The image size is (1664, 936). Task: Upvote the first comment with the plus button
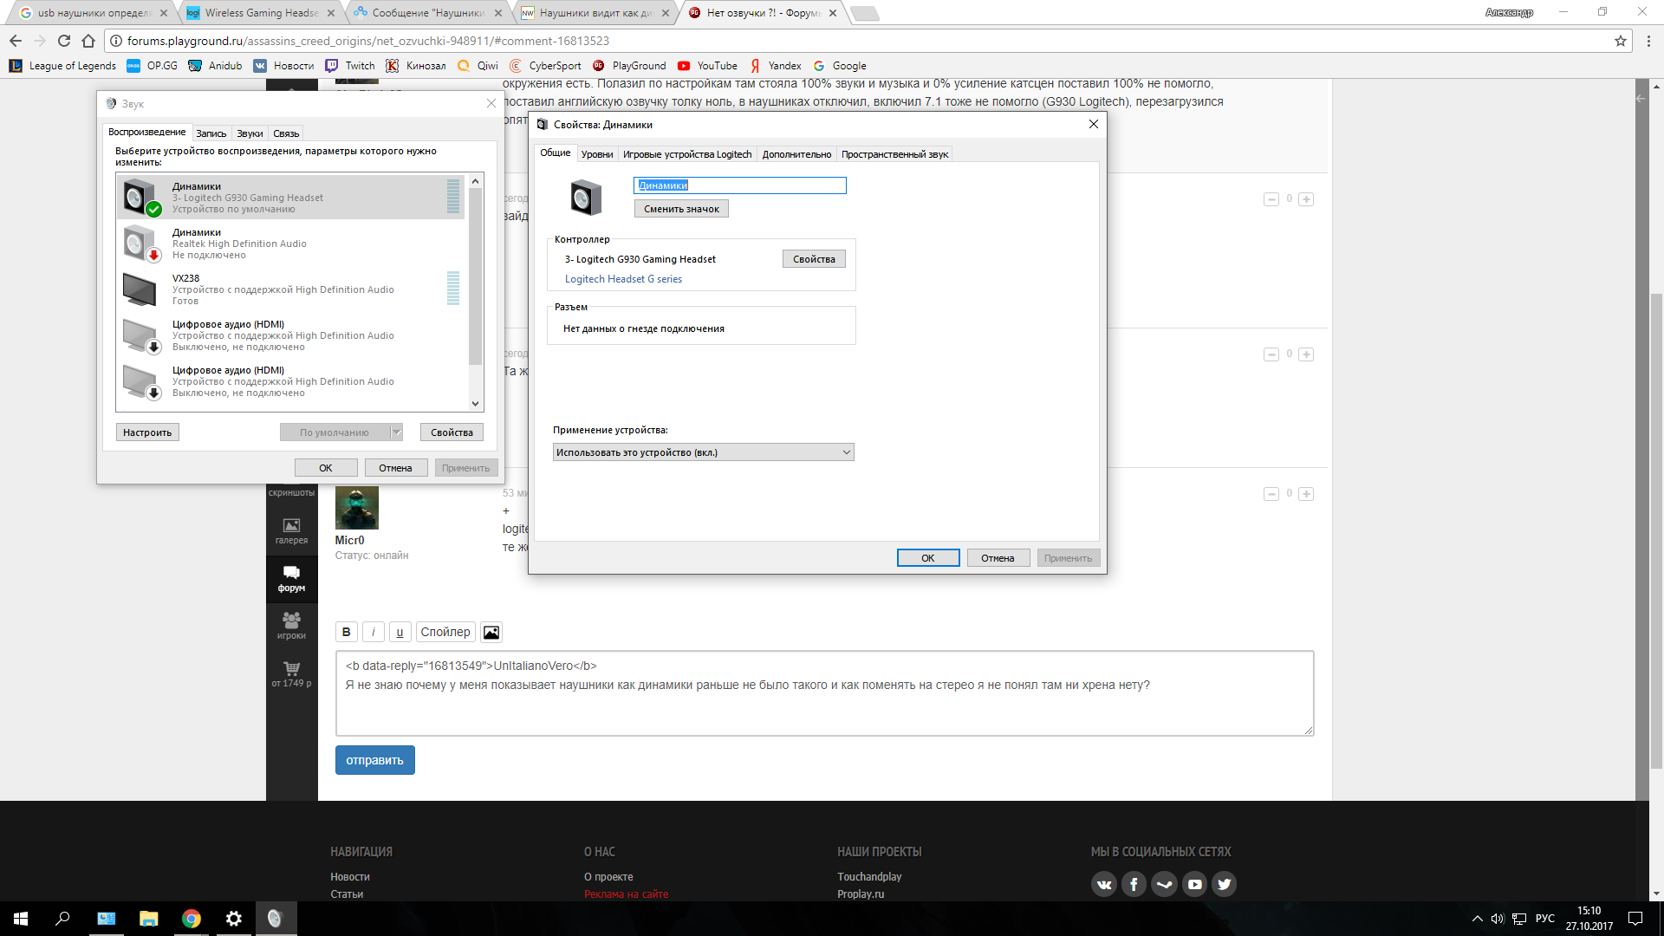click(x=1306, y=199)
